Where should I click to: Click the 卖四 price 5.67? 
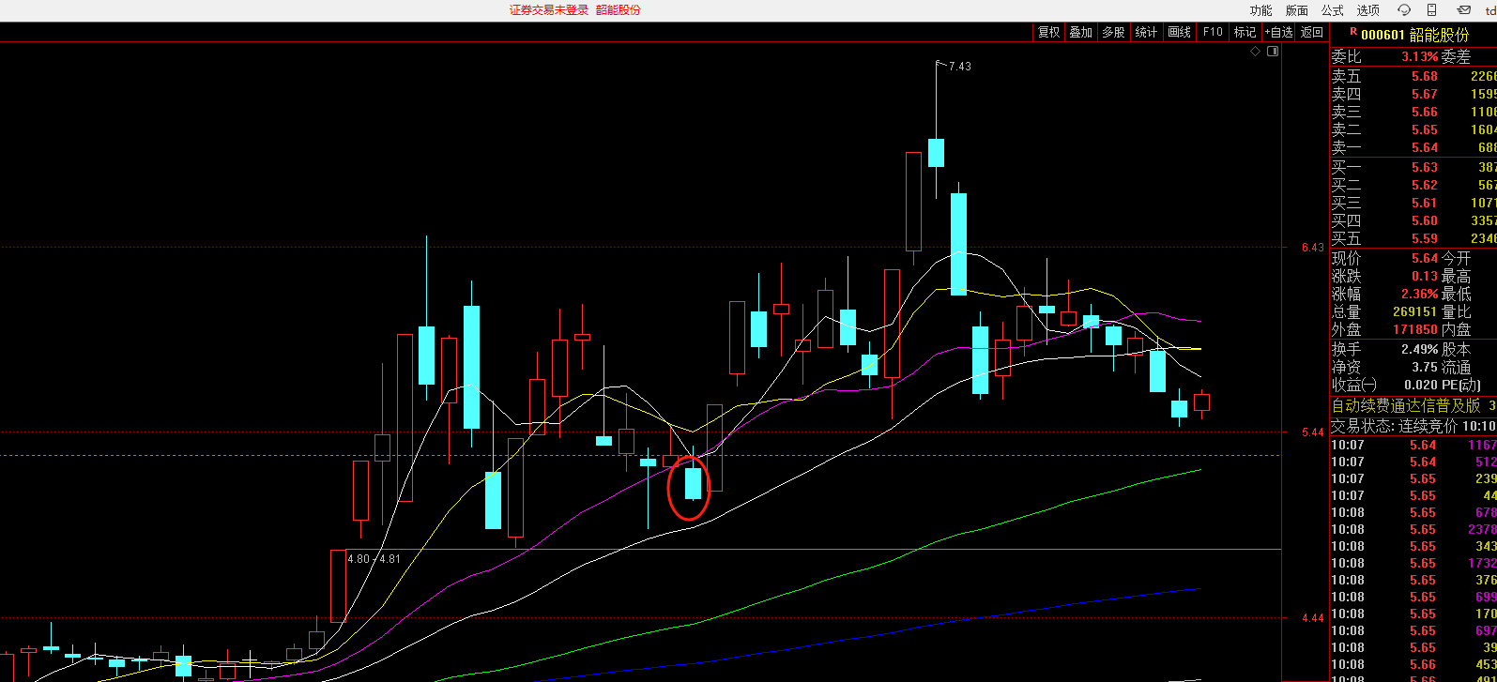pyautogui.click(x=1425, y=95)
